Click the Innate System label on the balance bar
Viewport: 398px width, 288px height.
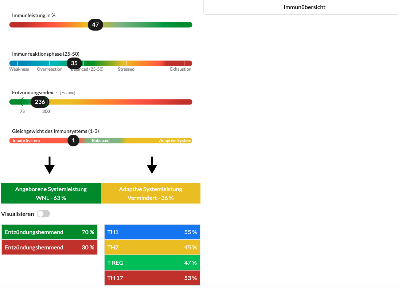click(x=26, y=141)
